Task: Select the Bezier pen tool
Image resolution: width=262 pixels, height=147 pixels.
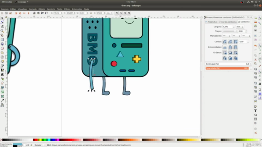Action: coord(2,66)
